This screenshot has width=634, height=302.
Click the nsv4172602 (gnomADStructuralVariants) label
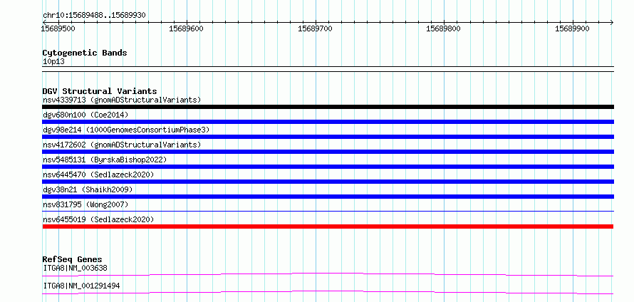122,145
